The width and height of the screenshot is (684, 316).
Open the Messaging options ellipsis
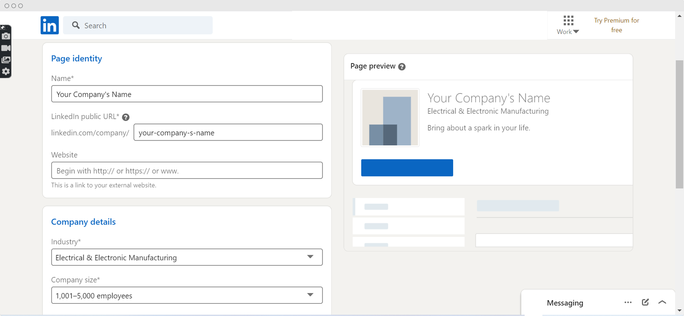(628, 302)
